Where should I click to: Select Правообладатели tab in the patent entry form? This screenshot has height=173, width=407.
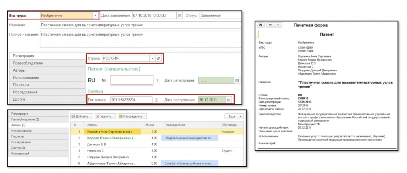pyautogui.click(x=47, y=63)
